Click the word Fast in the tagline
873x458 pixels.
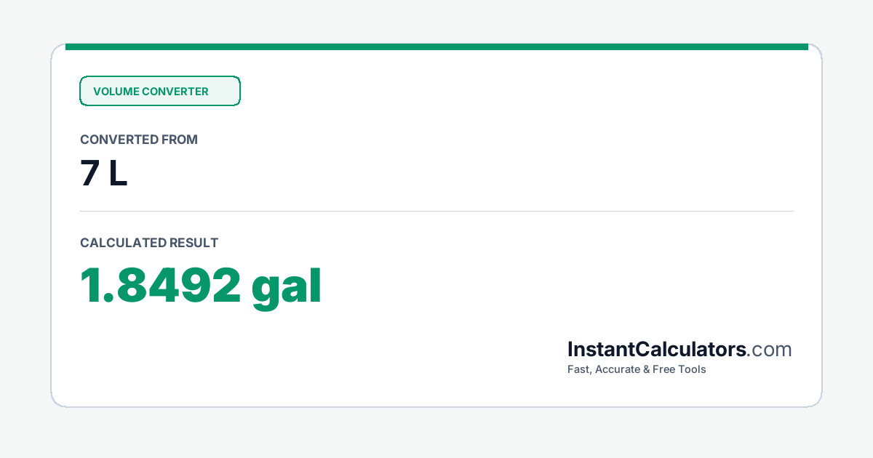tap(579, 369)
